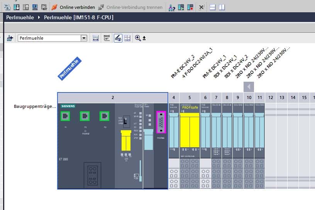Screen dimensions: 315x210
Task: Expand the breadcrumb arrow after Perlmuehle
Action: (39, 17)
